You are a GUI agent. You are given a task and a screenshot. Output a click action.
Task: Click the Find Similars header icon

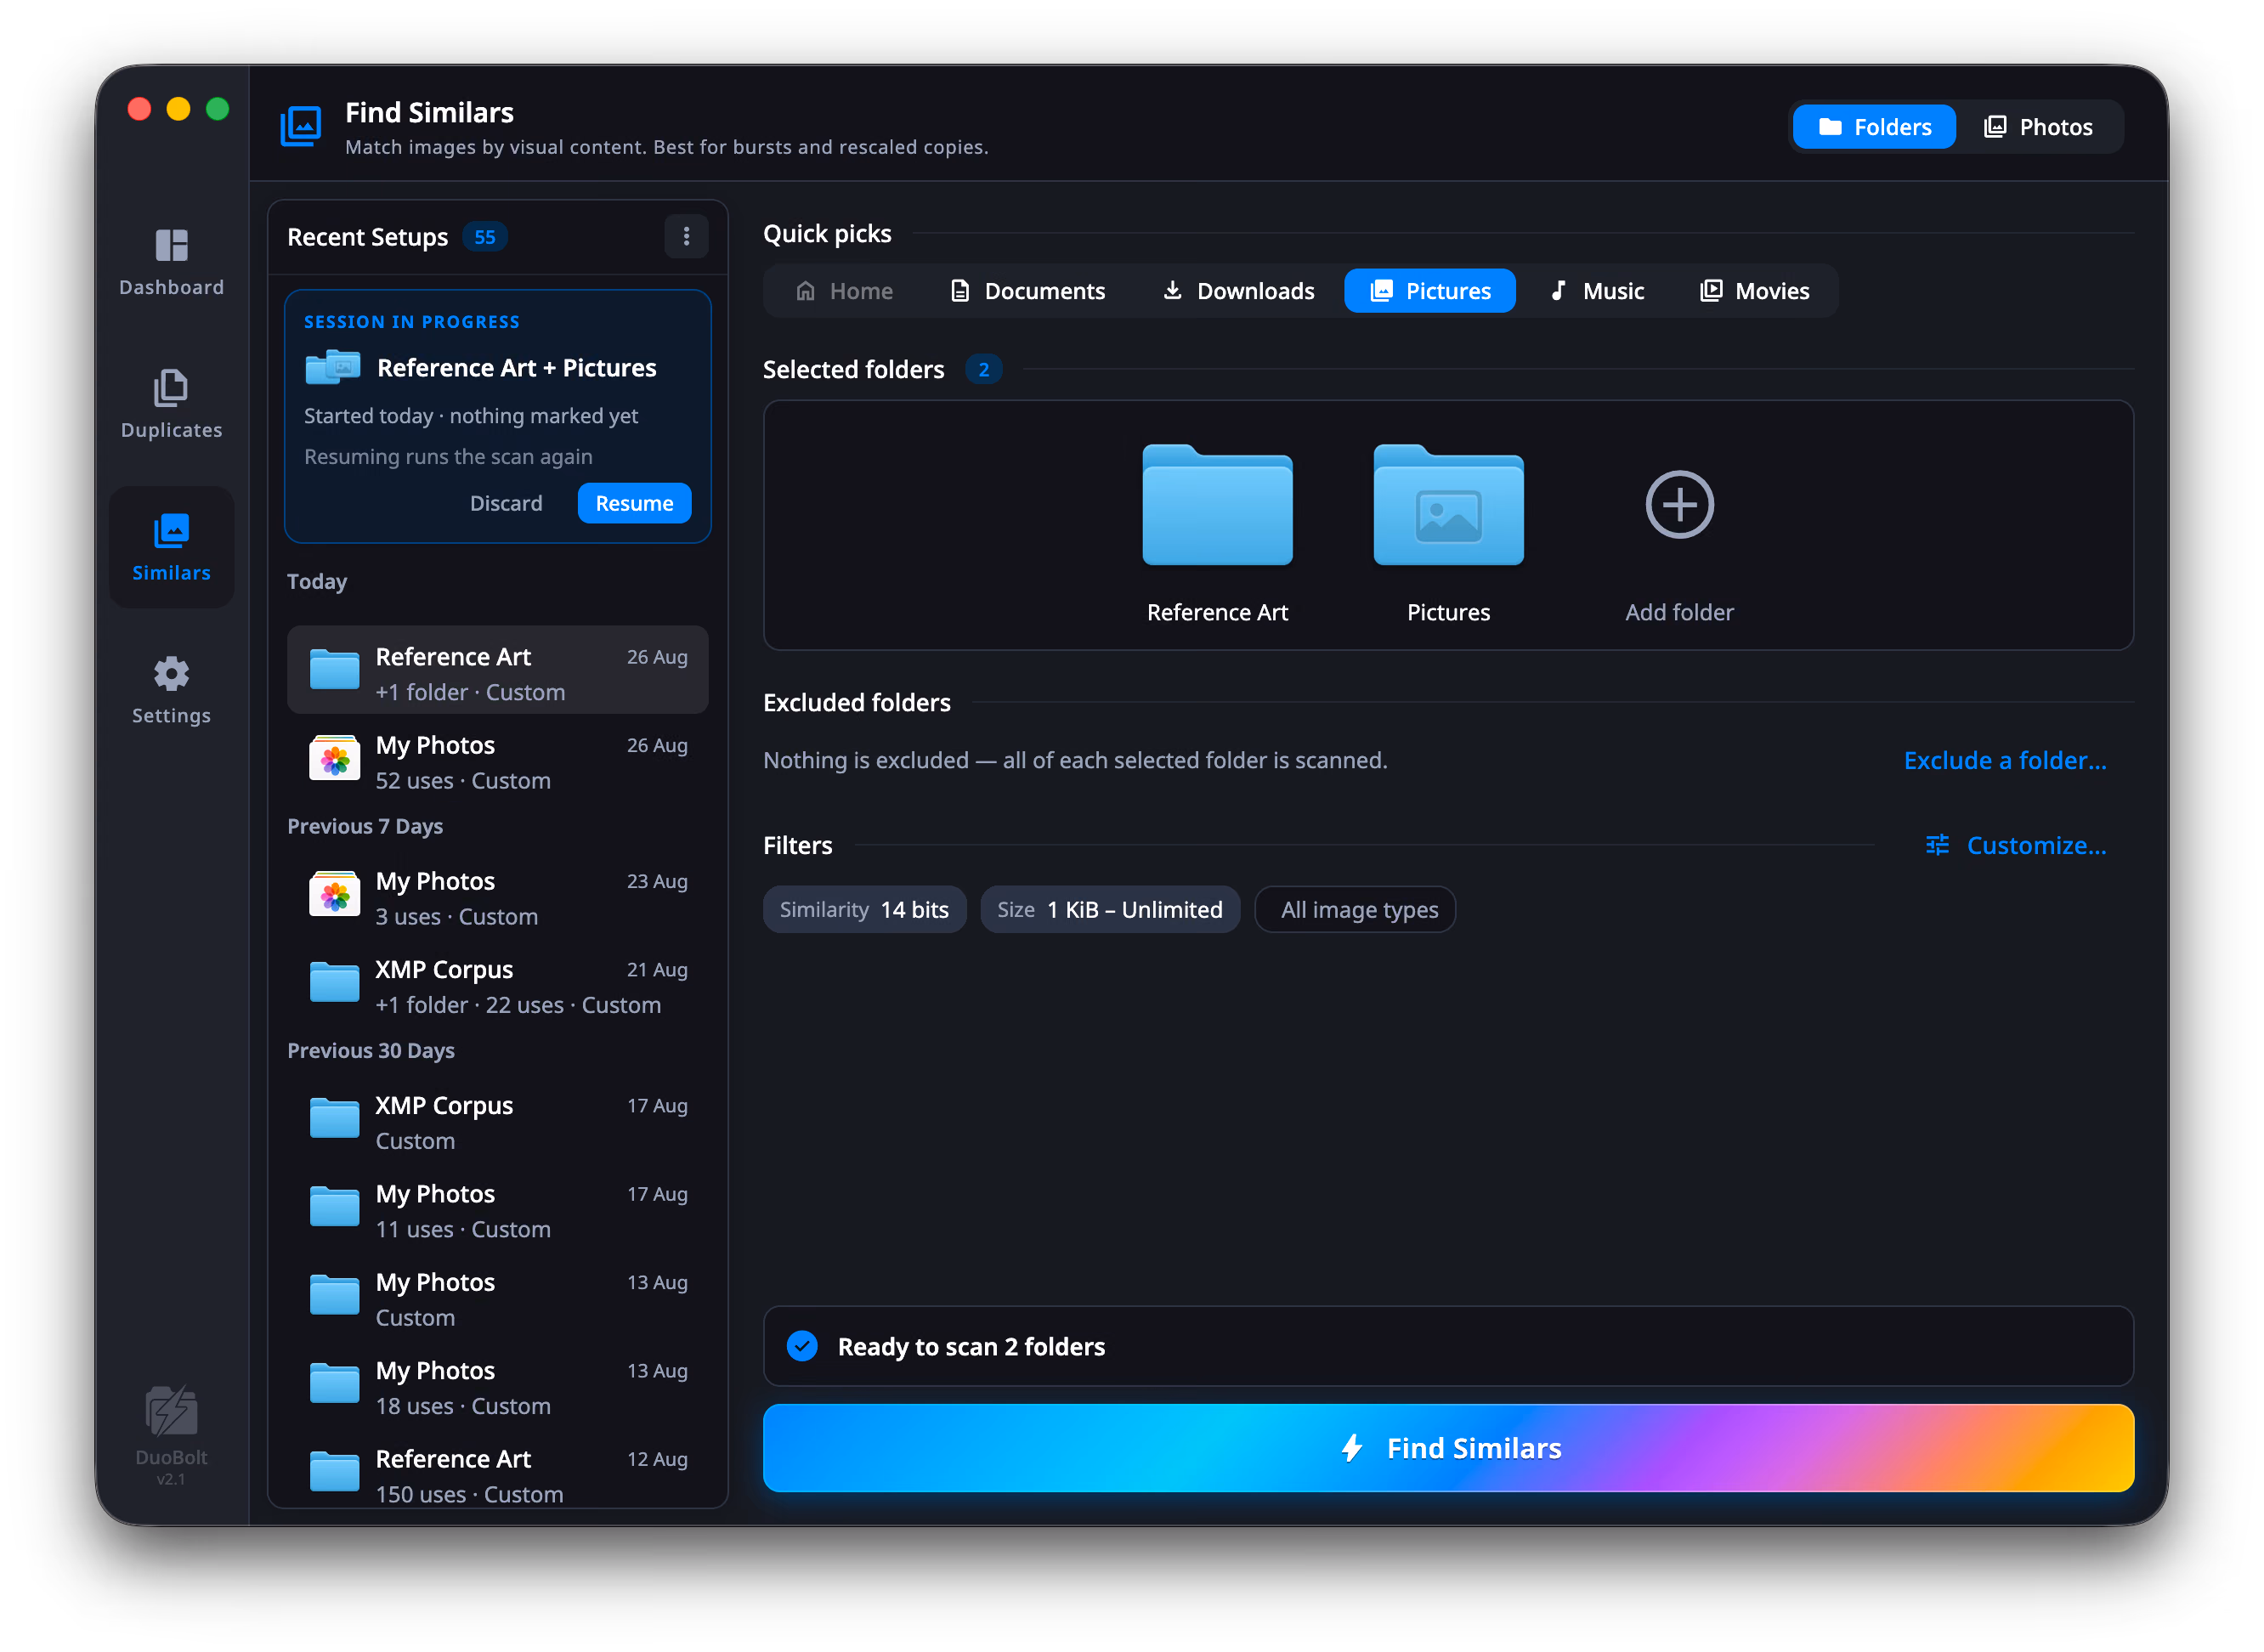point(301,126)
